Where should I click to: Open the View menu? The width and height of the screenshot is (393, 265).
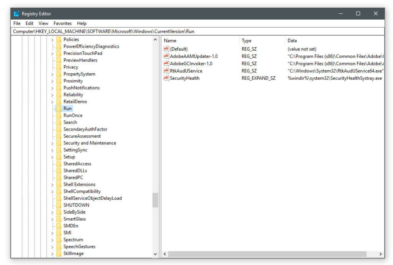tap(43, 23)
